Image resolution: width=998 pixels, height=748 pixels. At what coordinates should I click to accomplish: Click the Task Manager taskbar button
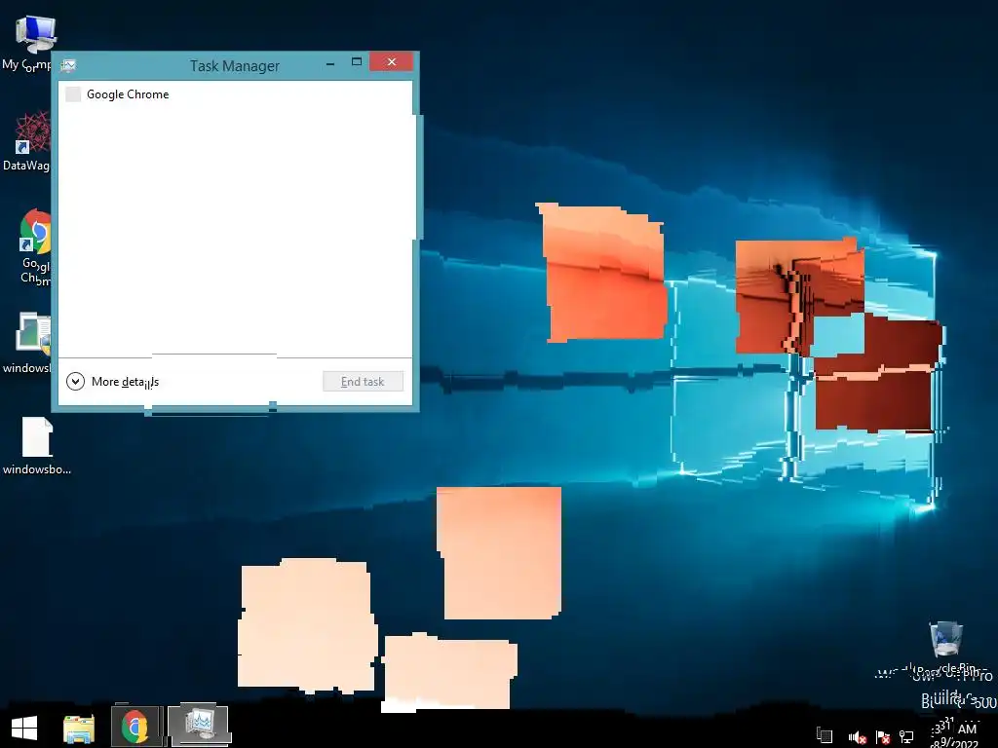199,724
